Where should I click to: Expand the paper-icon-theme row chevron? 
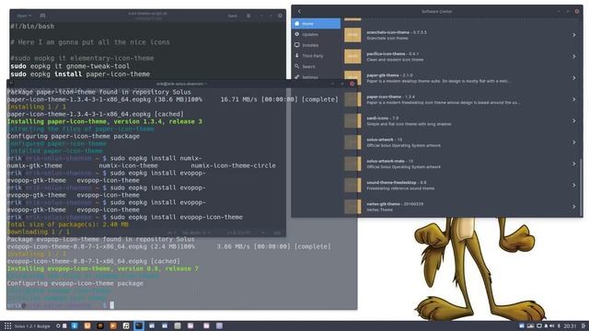point(574,99)
